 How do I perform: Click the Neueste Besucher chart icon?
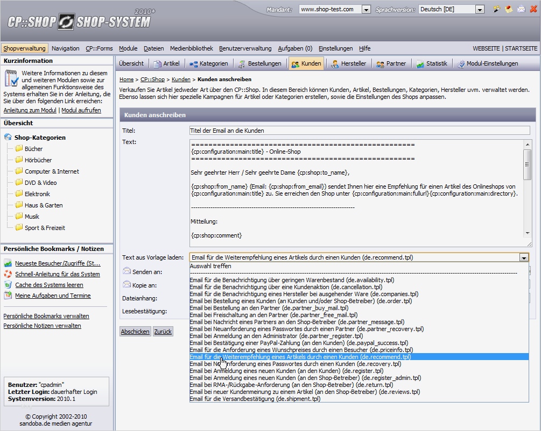point(8,263)
